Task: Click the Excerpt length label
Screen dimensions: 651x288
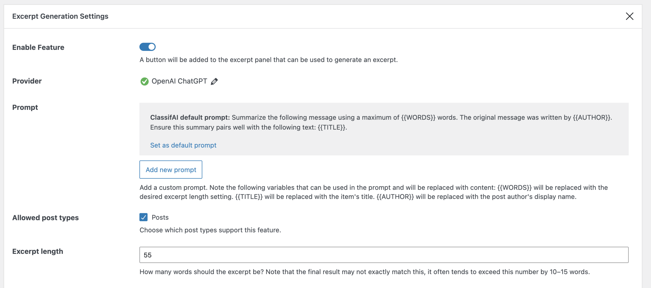Action: 38,251
